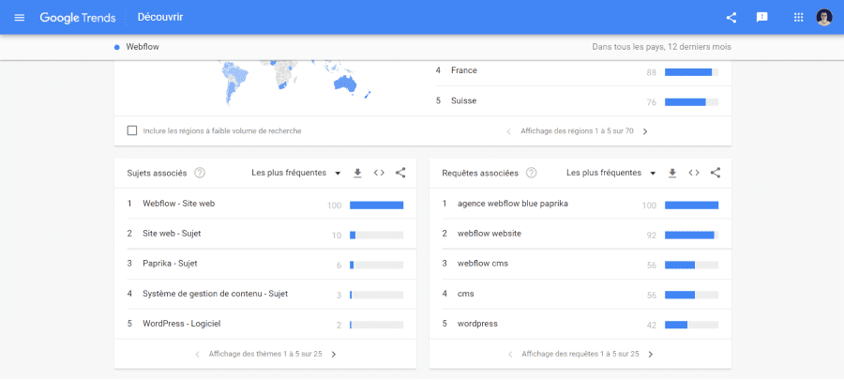
Task: Open help for Requêtes associées
Action: [532, 174]
